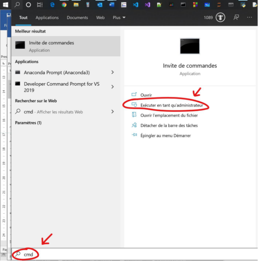The image size is (258, 261).
Task: Open Google Chrome from the taskbar
Action: point(64,5)
